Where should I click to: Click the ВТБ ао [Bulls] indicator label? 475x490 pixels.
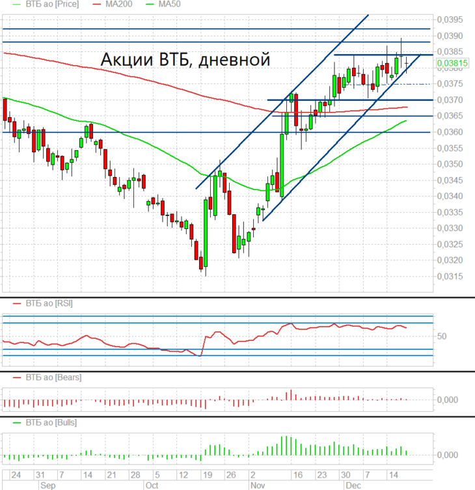click(x=51, y=423)
